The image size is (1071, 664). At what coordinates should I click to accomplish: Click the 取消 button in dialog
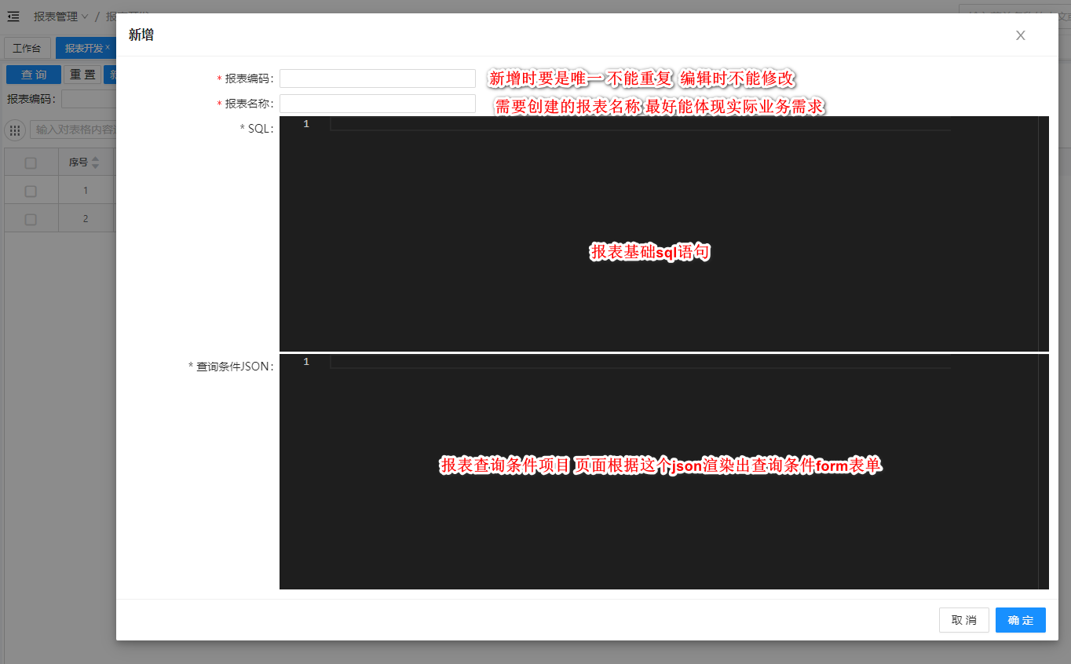(963, 620)
